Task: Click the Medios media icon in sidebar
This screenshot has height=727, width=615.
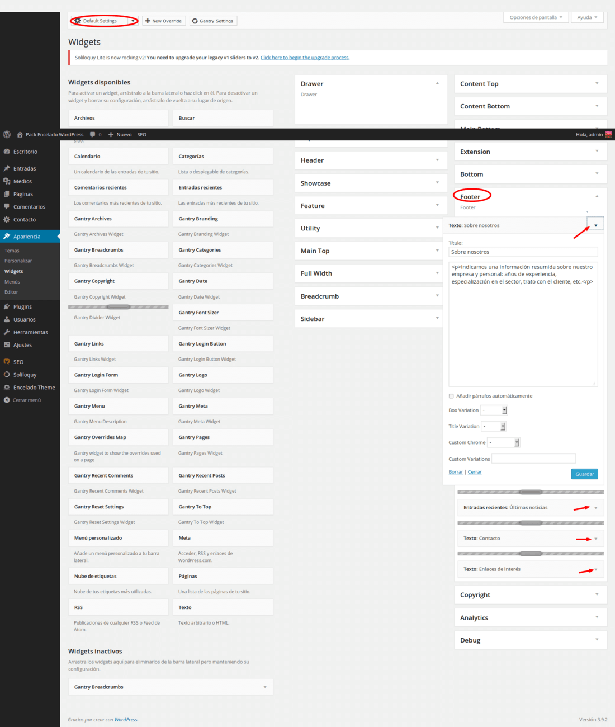Action: 7,181
